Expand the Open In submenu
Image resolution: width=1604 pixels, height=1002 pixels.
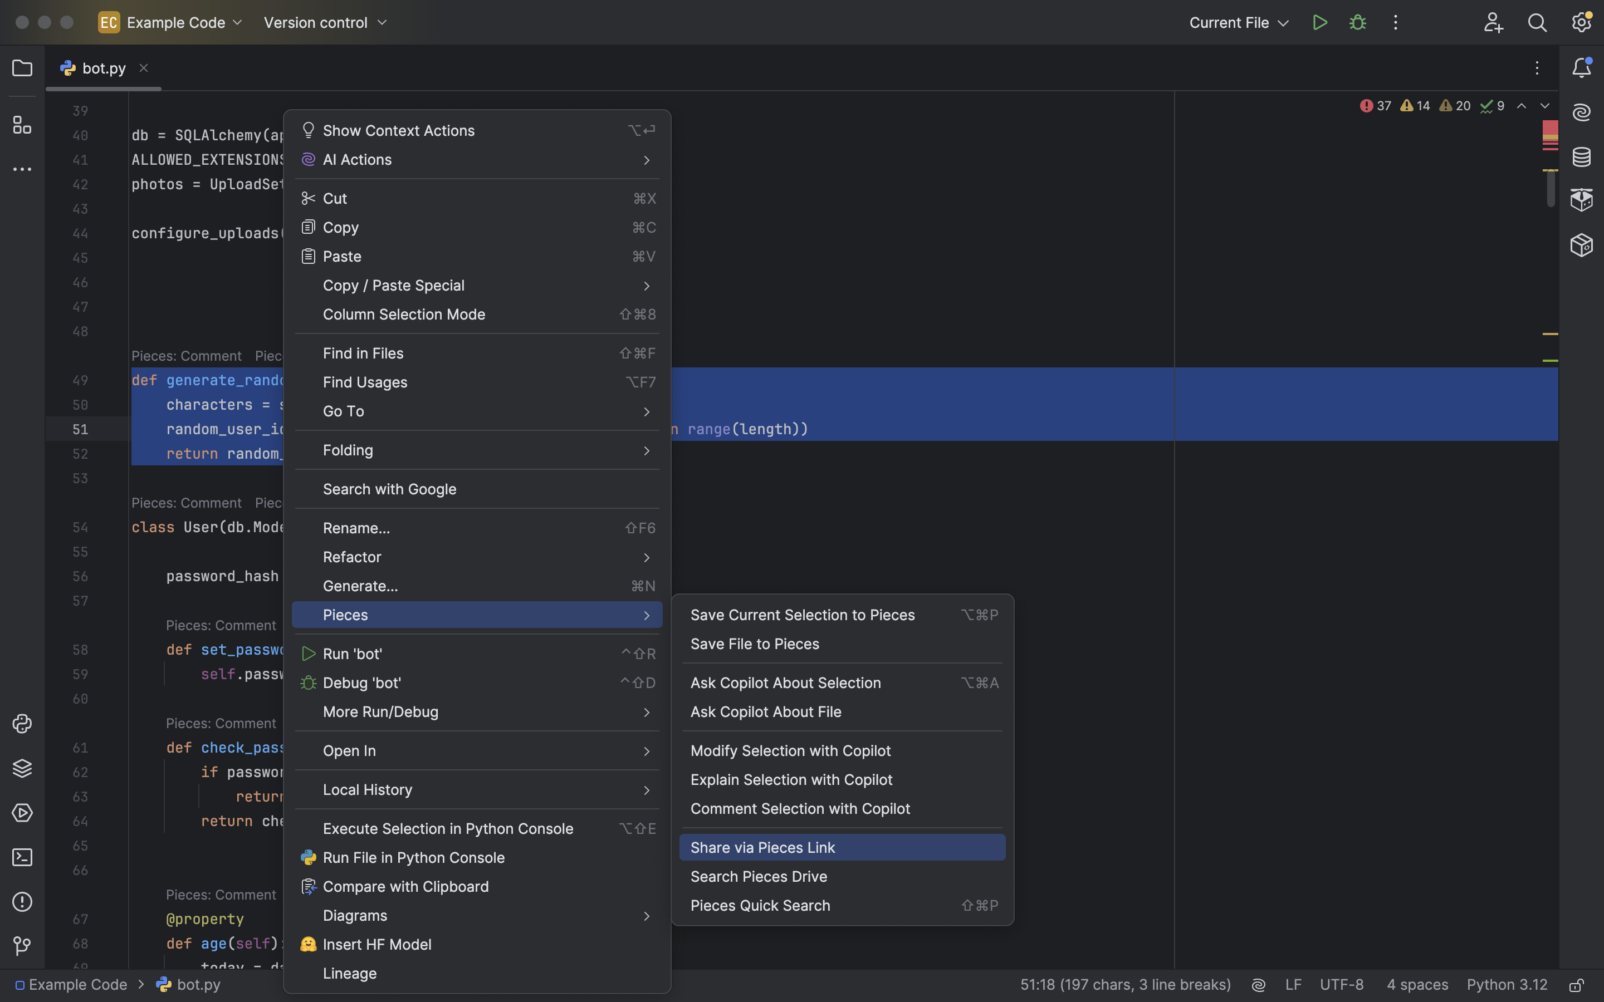click(x=477, y=751)
